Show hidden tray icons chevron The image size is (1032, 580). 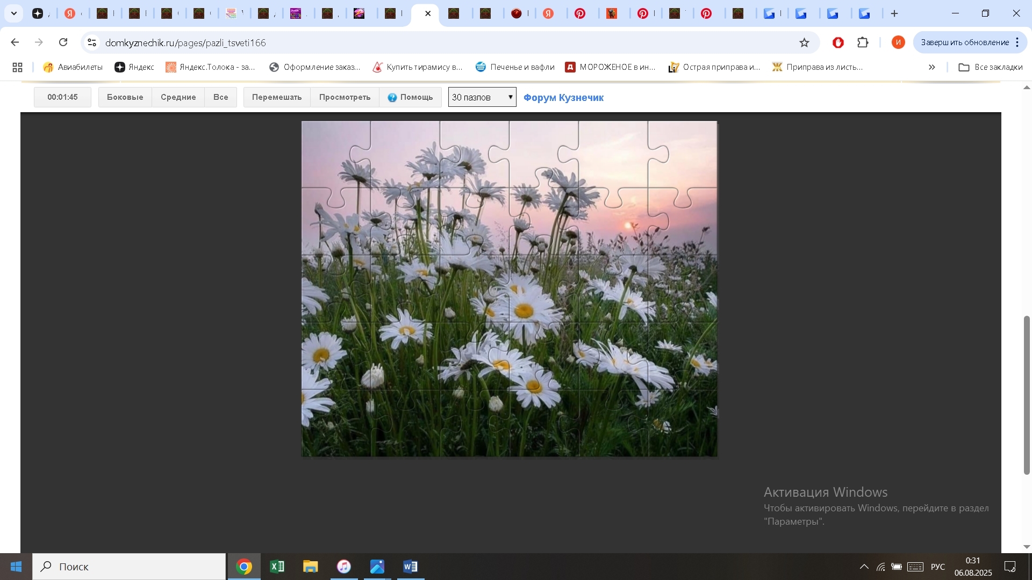tap(864, 567)
